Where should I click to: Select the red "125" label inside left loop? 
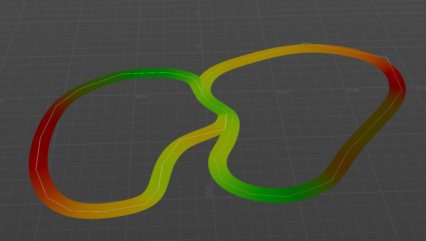[x=141, y=96]
